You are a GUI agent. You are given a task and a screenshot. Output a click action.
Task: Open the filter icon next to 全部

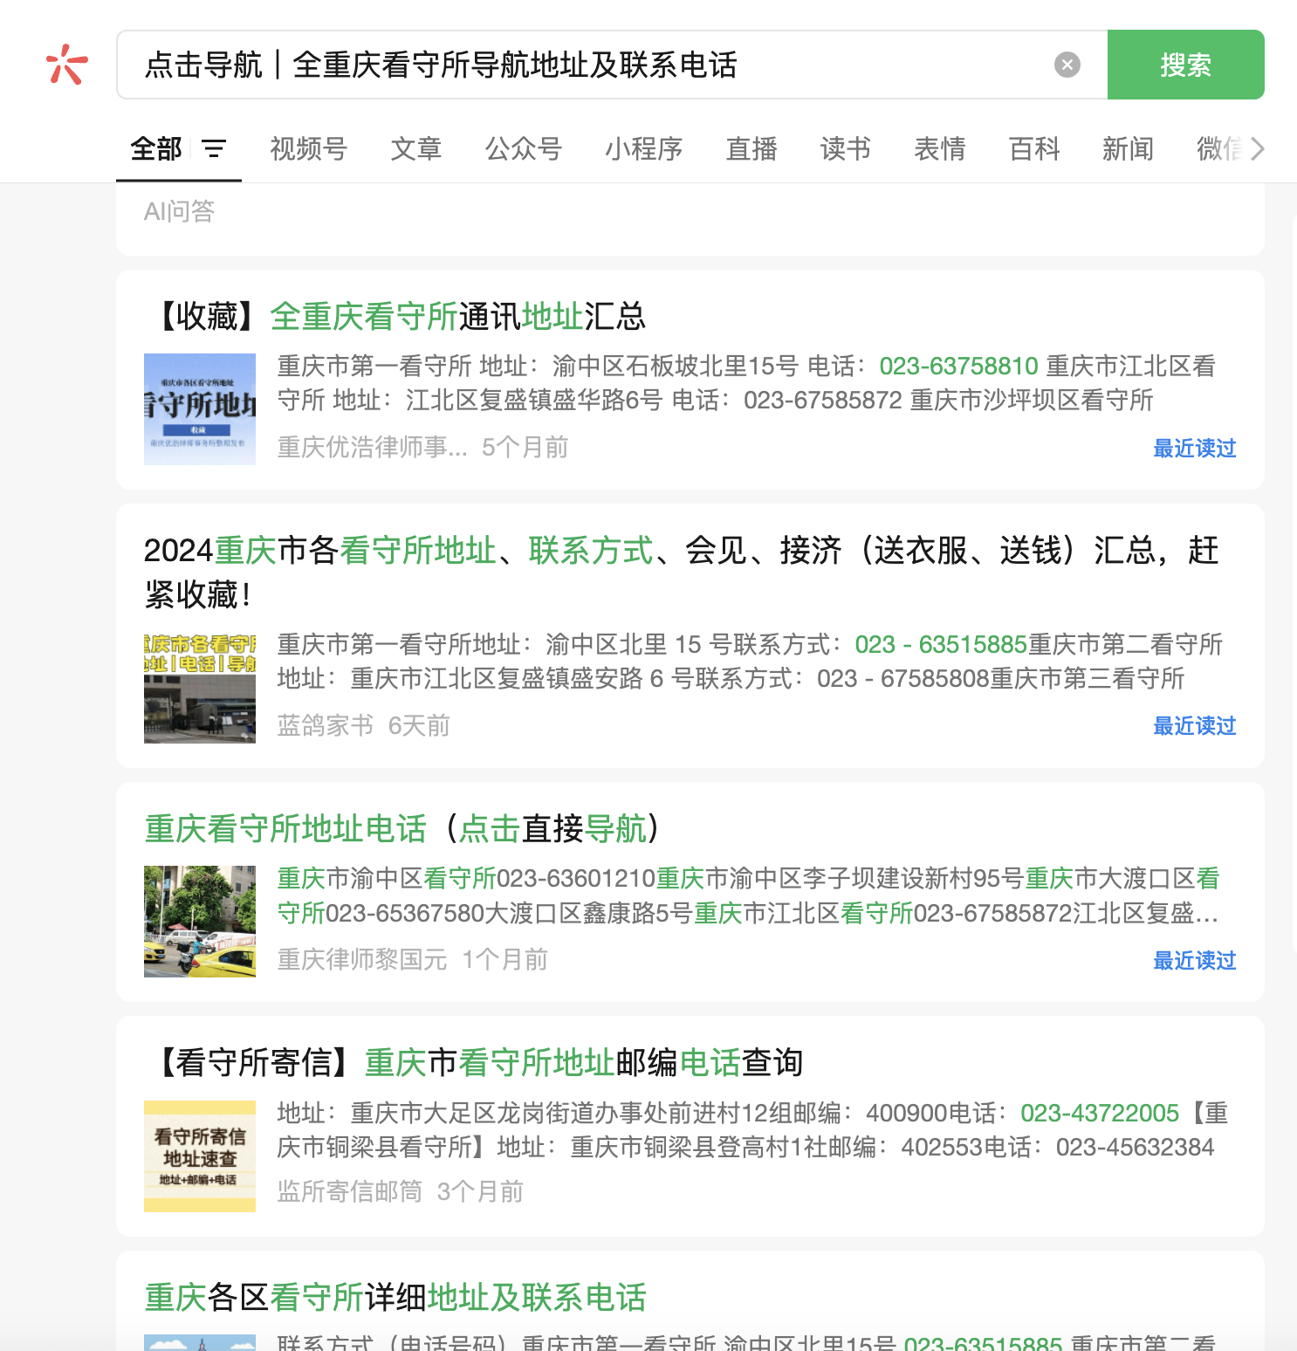(x=214, y=148)
